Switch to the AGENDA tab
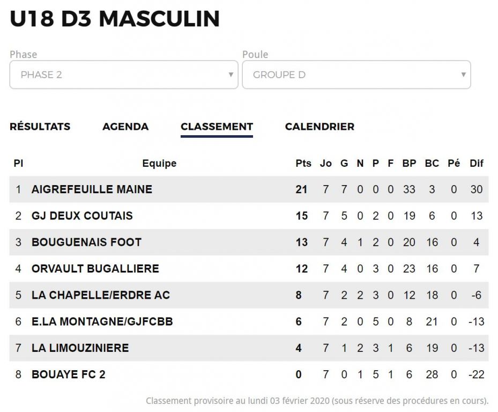Screen dimensions: 498x412 pyautogui.click(x=125, y=127)
